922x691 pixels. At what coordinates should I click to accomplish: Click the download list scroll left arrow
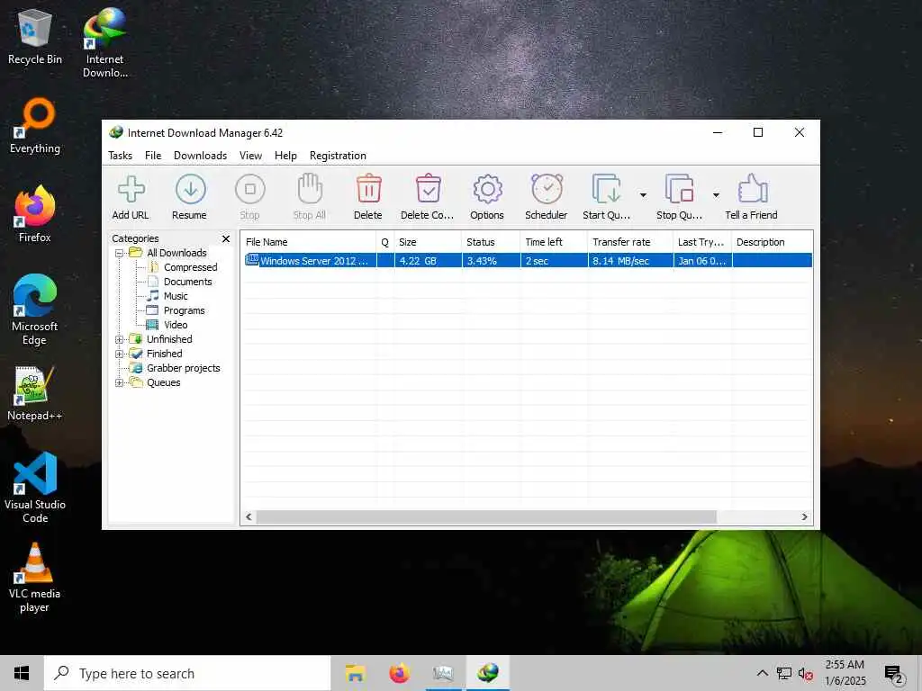click(x=249, y=517)
